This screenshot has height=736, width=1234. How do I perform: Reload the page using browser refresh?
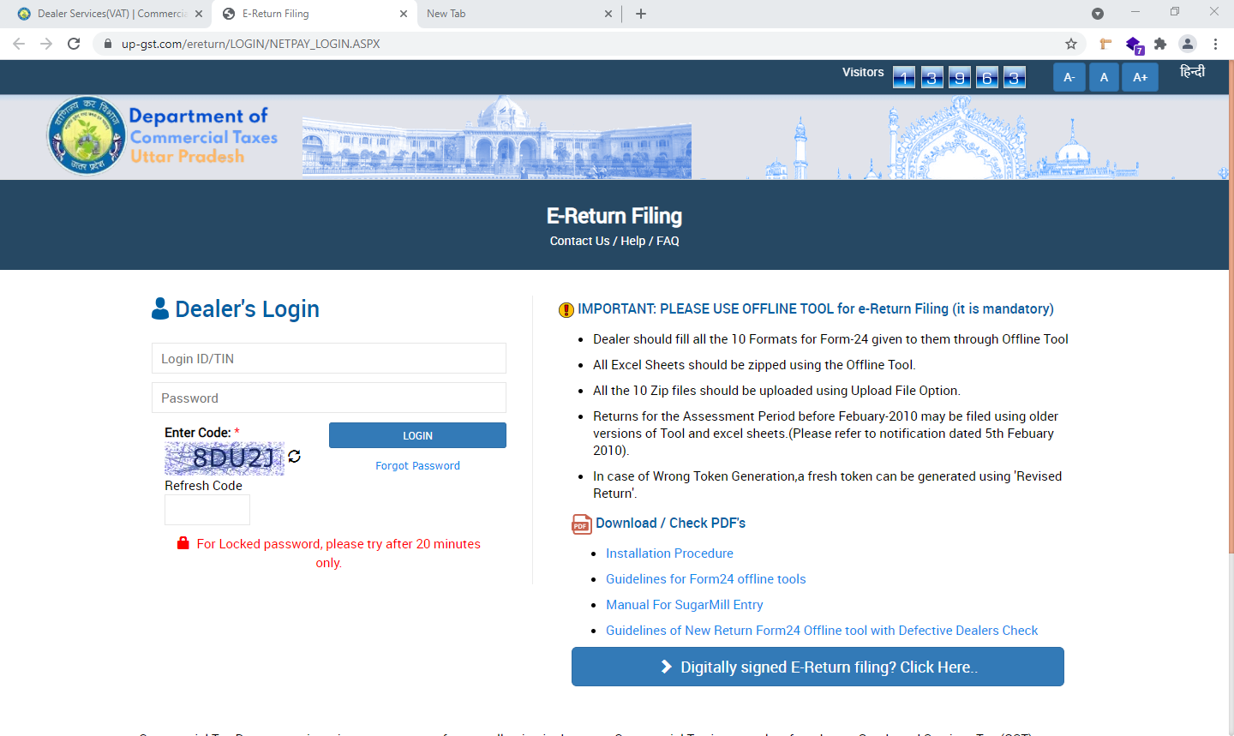coord(74,44)
